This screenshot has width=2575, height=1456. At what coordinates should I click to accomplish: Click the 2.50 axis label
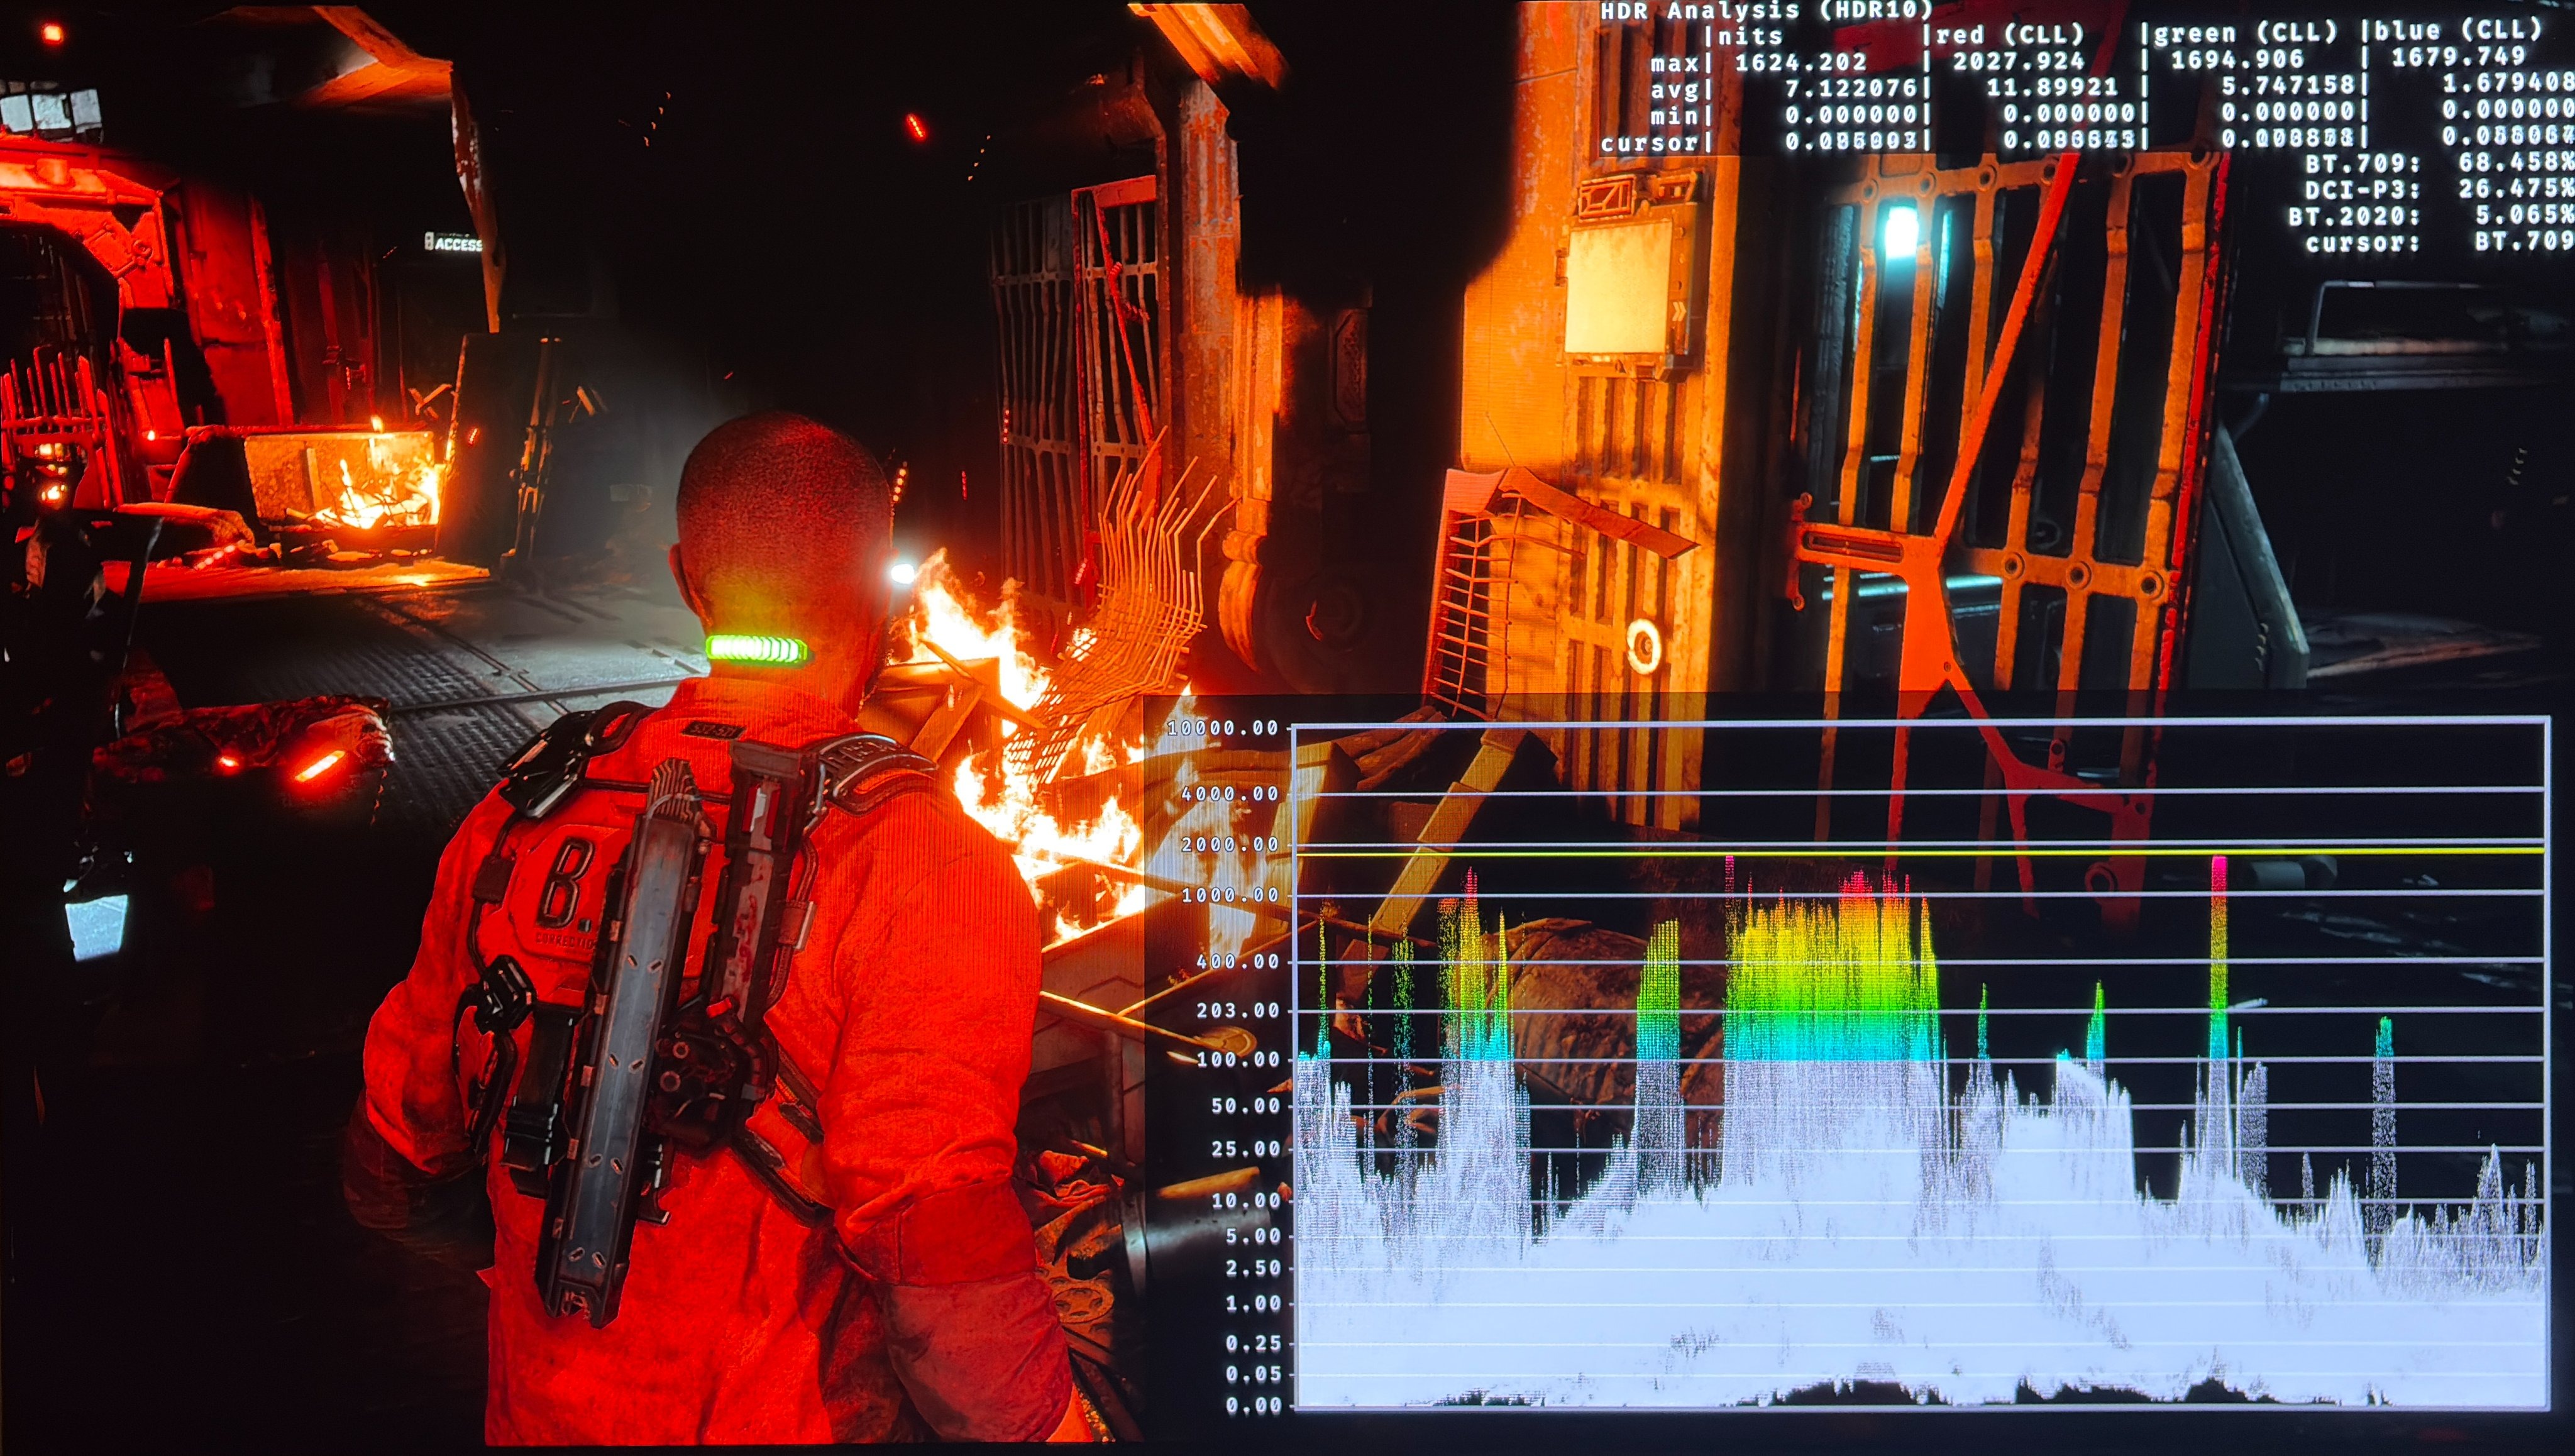[1253, 1268]
